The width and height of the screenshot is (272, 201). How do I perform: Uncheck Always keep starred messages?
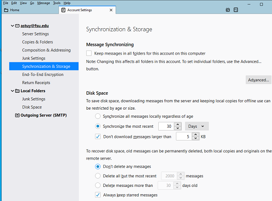(x=97, y=195)
